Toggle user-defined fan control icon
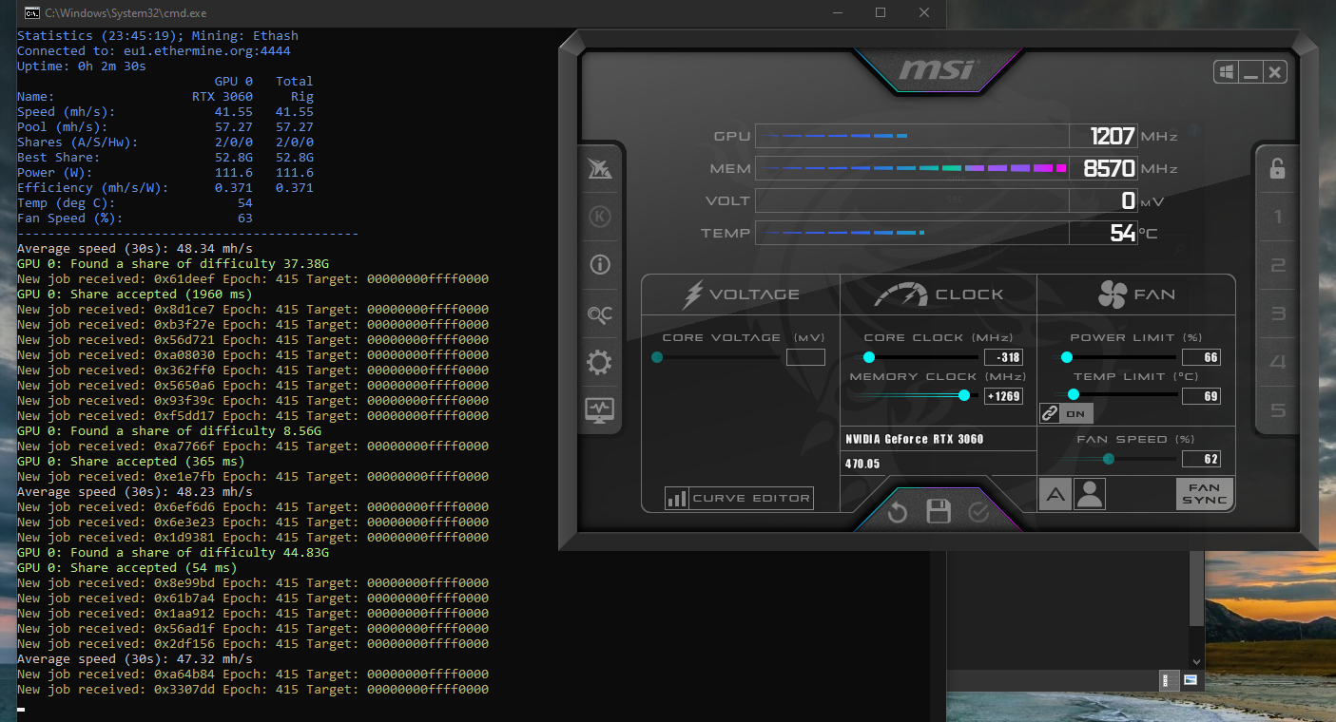Image resolution: width=1336 pixels, height=722 pixels. coord(1089,494)
